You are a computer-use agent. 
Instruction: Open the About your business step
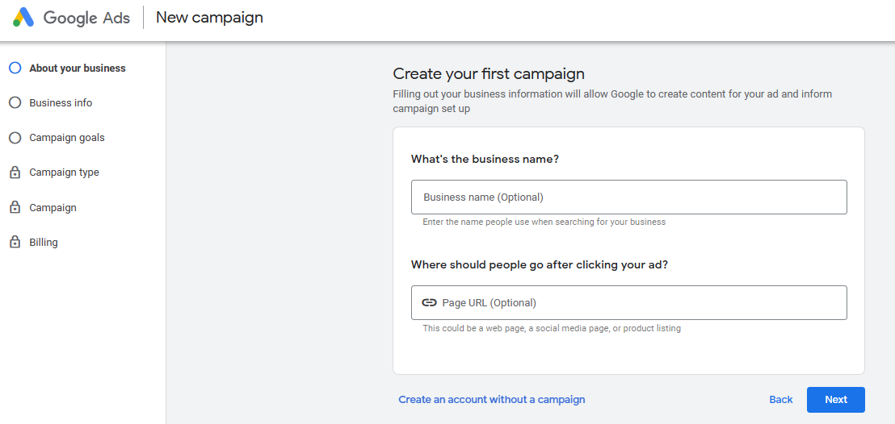[x=78, y=69]
